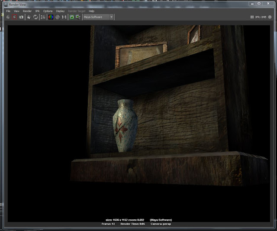Click the framed document on the upper shelf
The width and height of the screenshot is (277, 231).
pyautogui.click(x=141, y=54)
